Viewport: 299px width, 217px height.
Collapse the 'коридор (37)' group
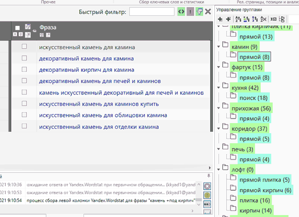tap(218, 128)
